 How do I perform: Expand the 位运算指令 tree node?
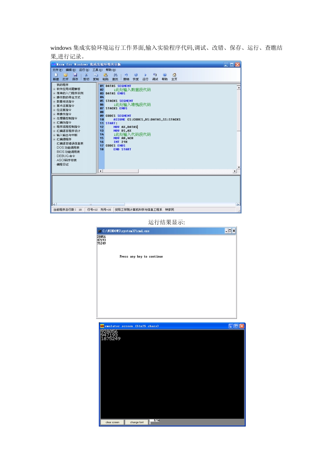[x=54, y=110]
